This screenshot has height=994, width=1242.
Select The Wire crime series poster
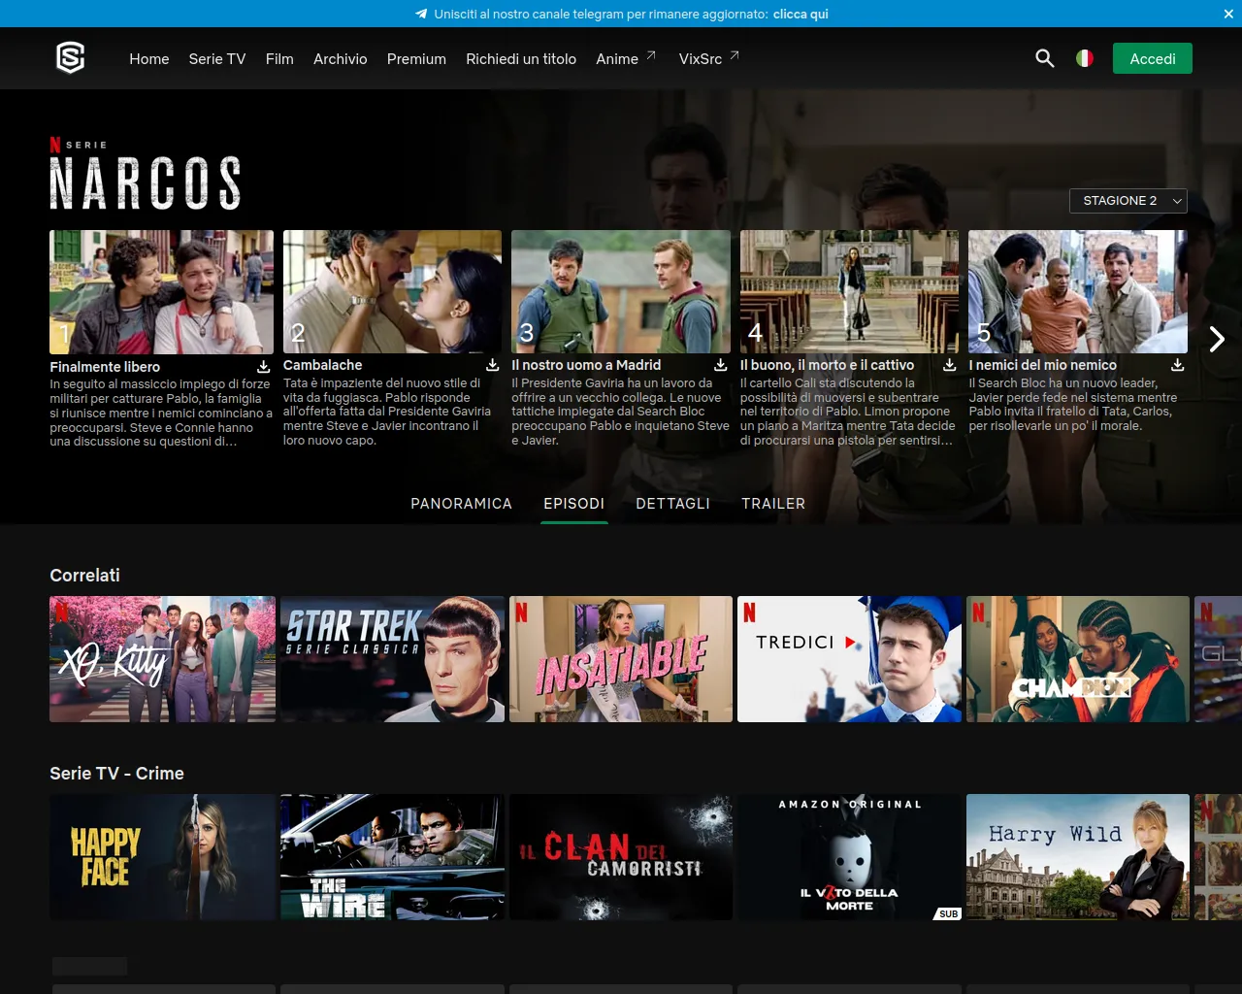392,857
